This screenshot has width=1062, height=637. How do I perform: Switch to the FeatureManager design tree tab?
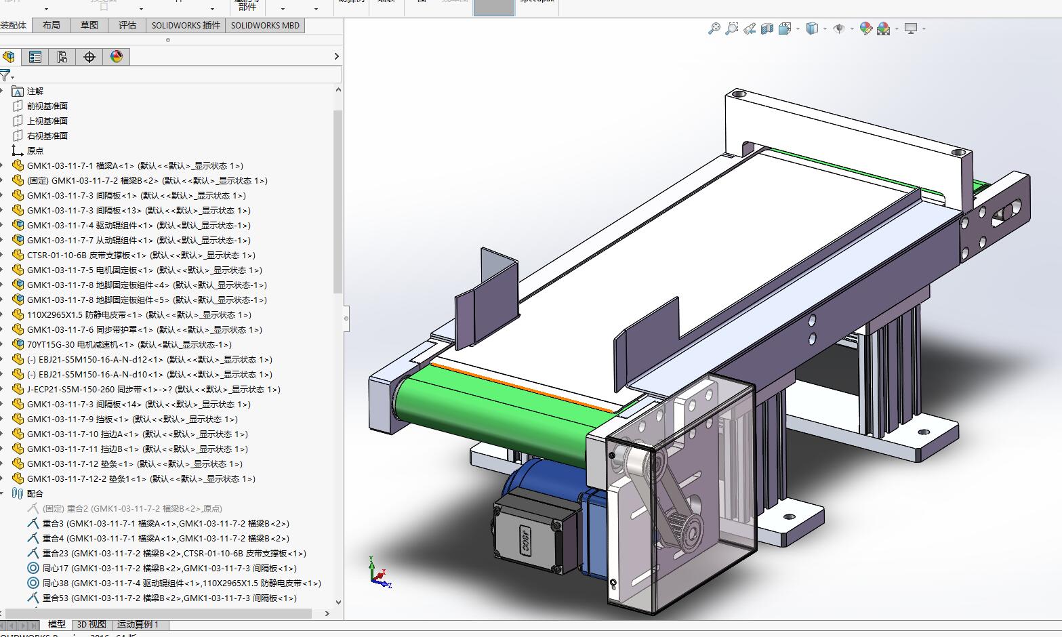pos(9,57)
